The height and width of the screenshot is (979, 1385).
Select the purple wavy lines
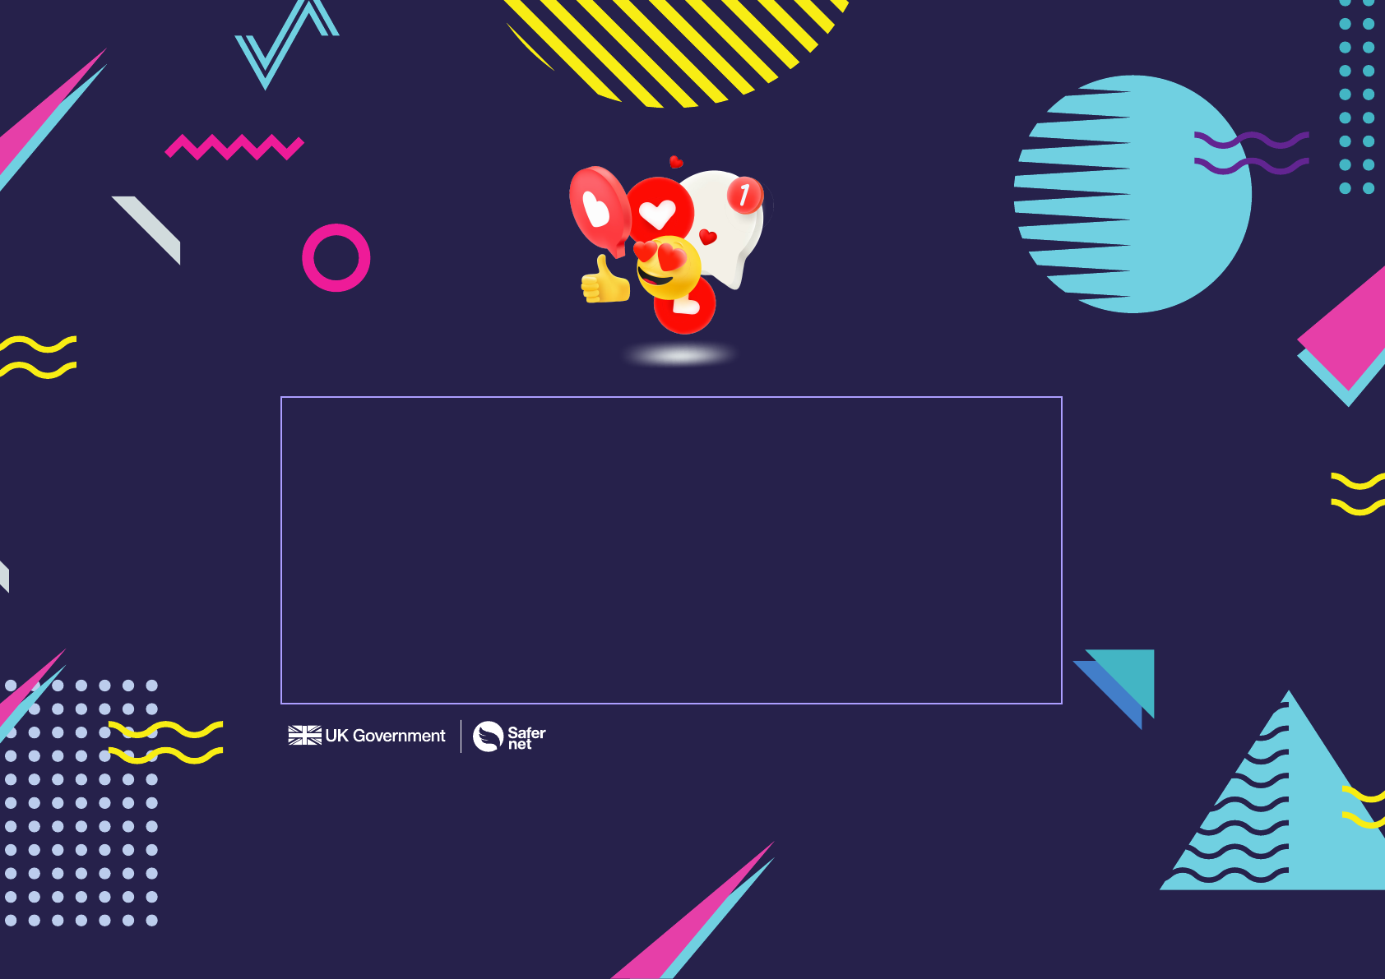(x=1251, y=153)
